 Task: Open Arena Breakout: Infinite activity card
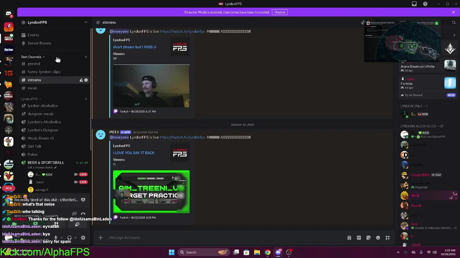coord(428,66)
